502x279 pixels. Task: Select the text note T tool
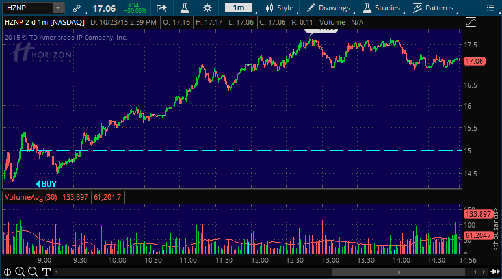click(x=47, y=272)
